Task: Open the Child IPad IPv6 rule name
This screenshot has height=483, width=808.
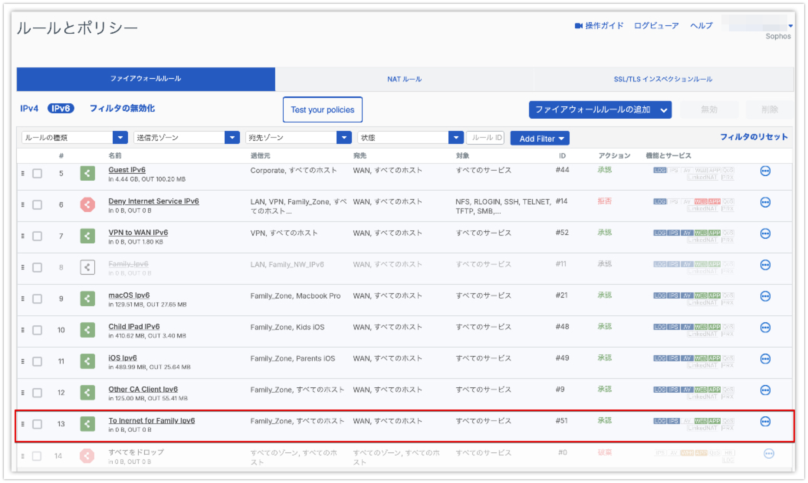Action: point(134,326)
